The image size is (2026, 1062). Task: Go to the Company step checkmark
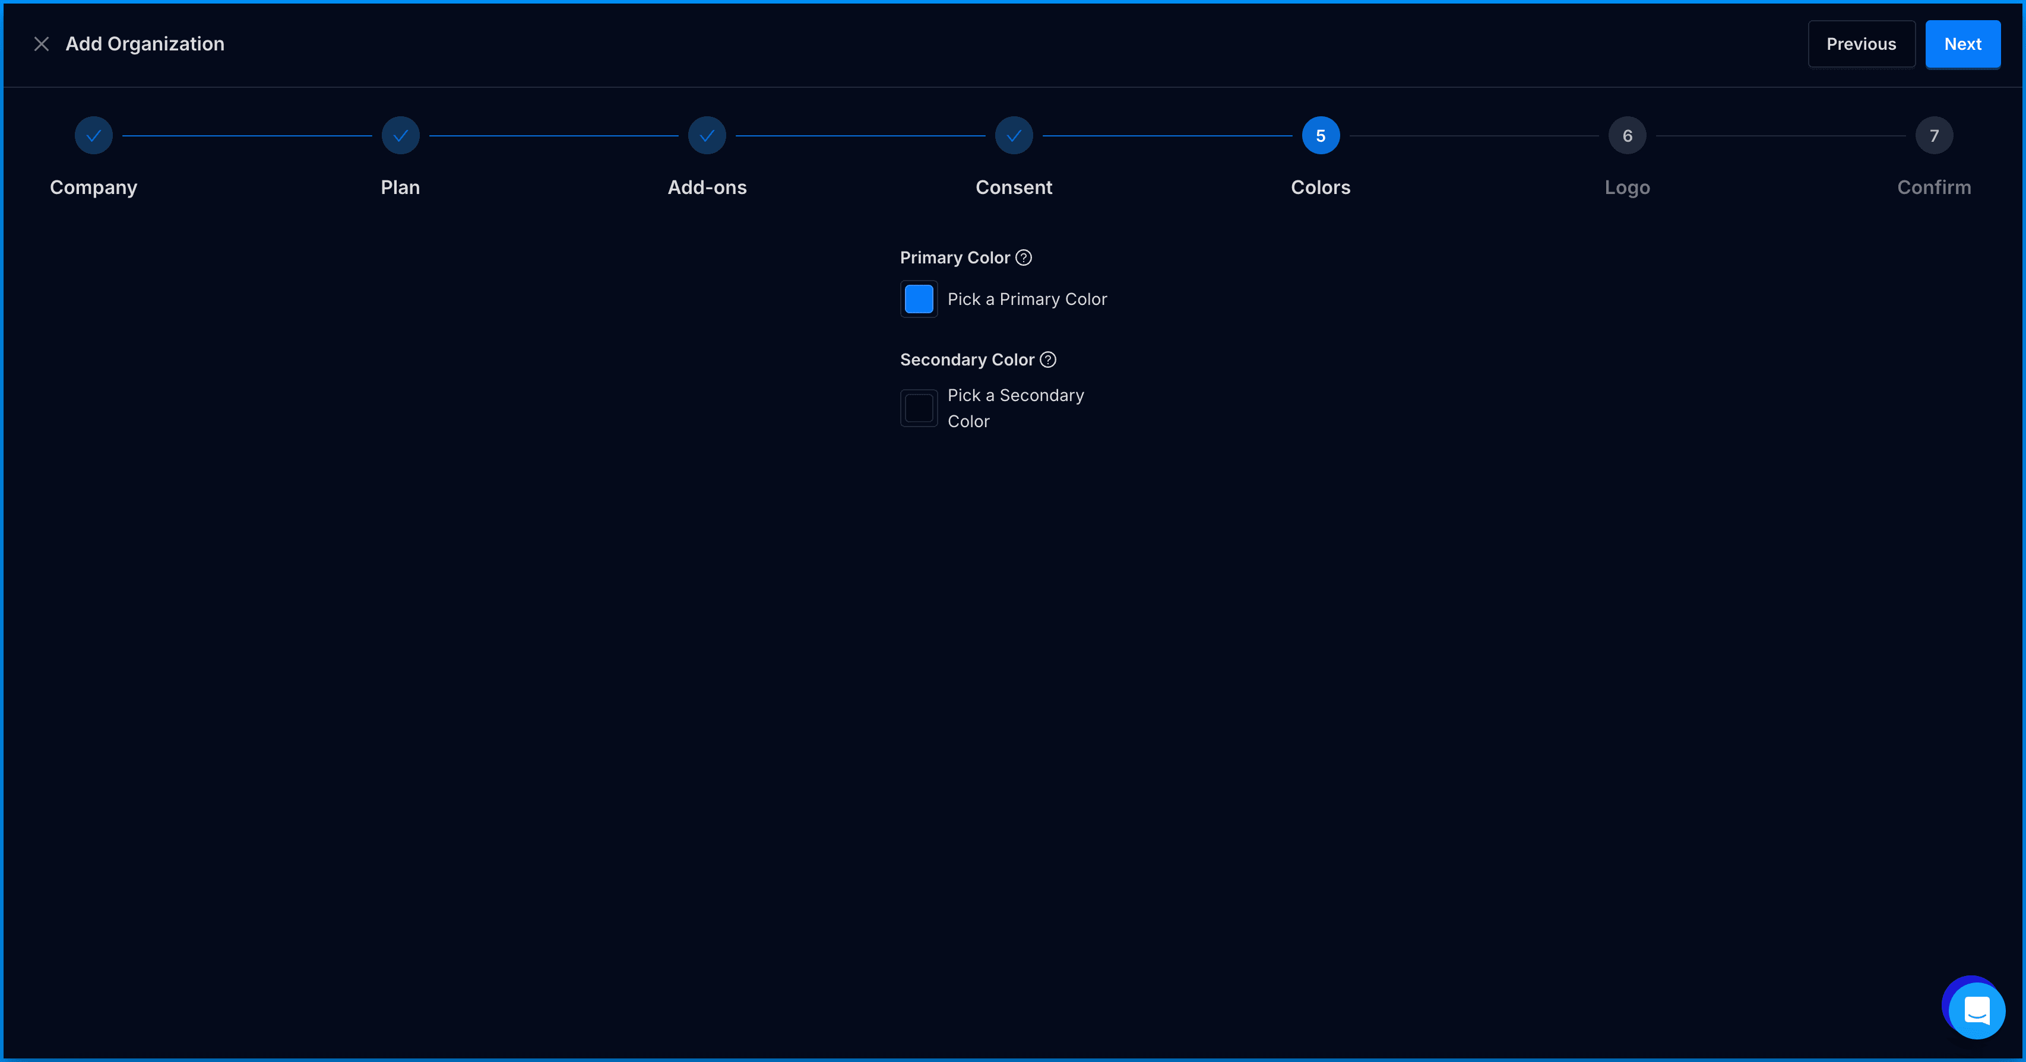click(94, 136)
